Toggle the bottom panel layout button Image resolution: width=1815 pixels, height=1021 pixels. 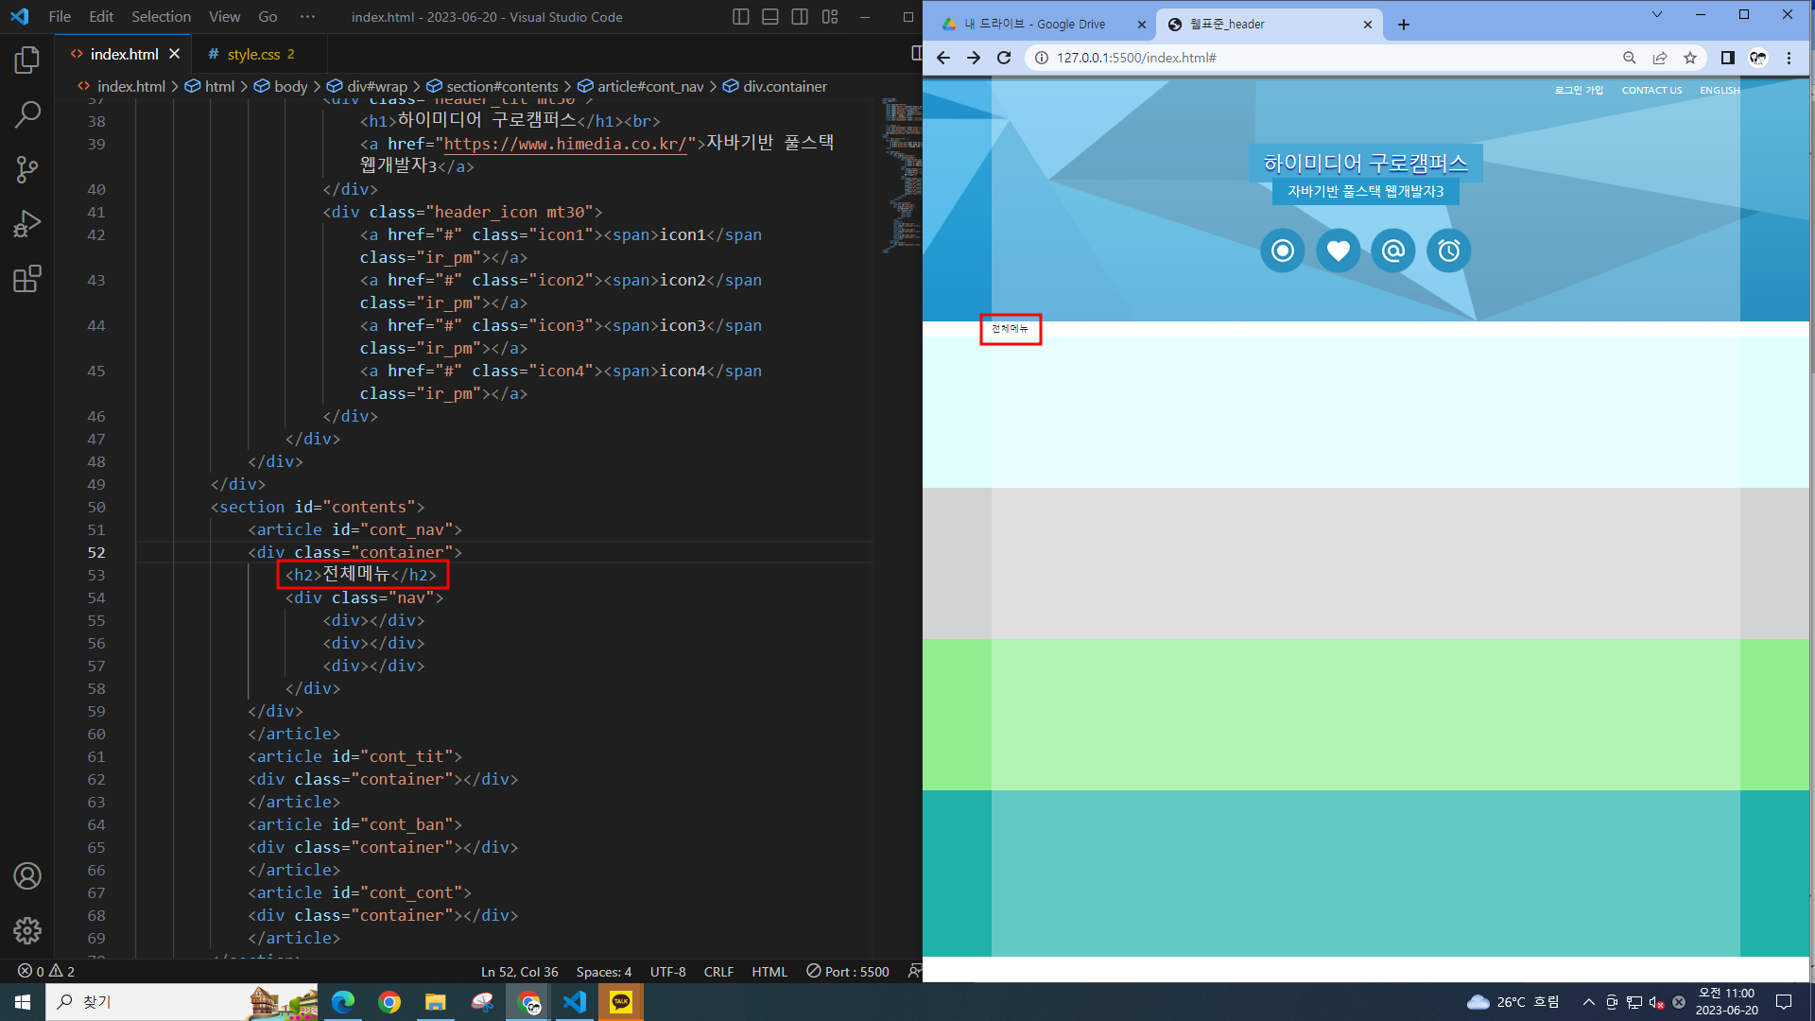click(x=770, y=17)
